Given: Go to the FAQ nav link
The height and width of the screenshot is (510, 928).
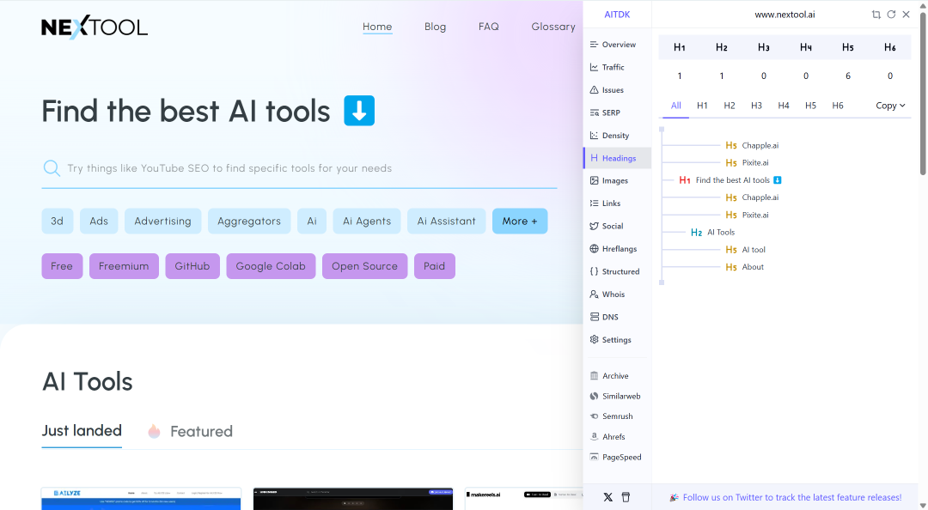Looking at the screenshot, I should pyautogui.click(x=489, y=27).
